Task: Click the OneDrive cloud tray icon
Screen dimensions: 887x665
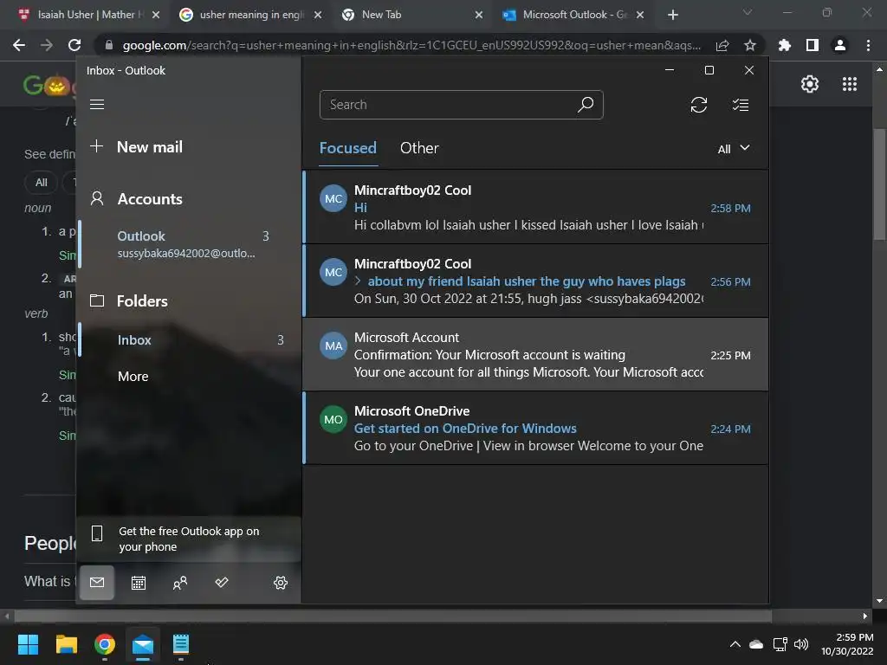Action: pos(756,644)
